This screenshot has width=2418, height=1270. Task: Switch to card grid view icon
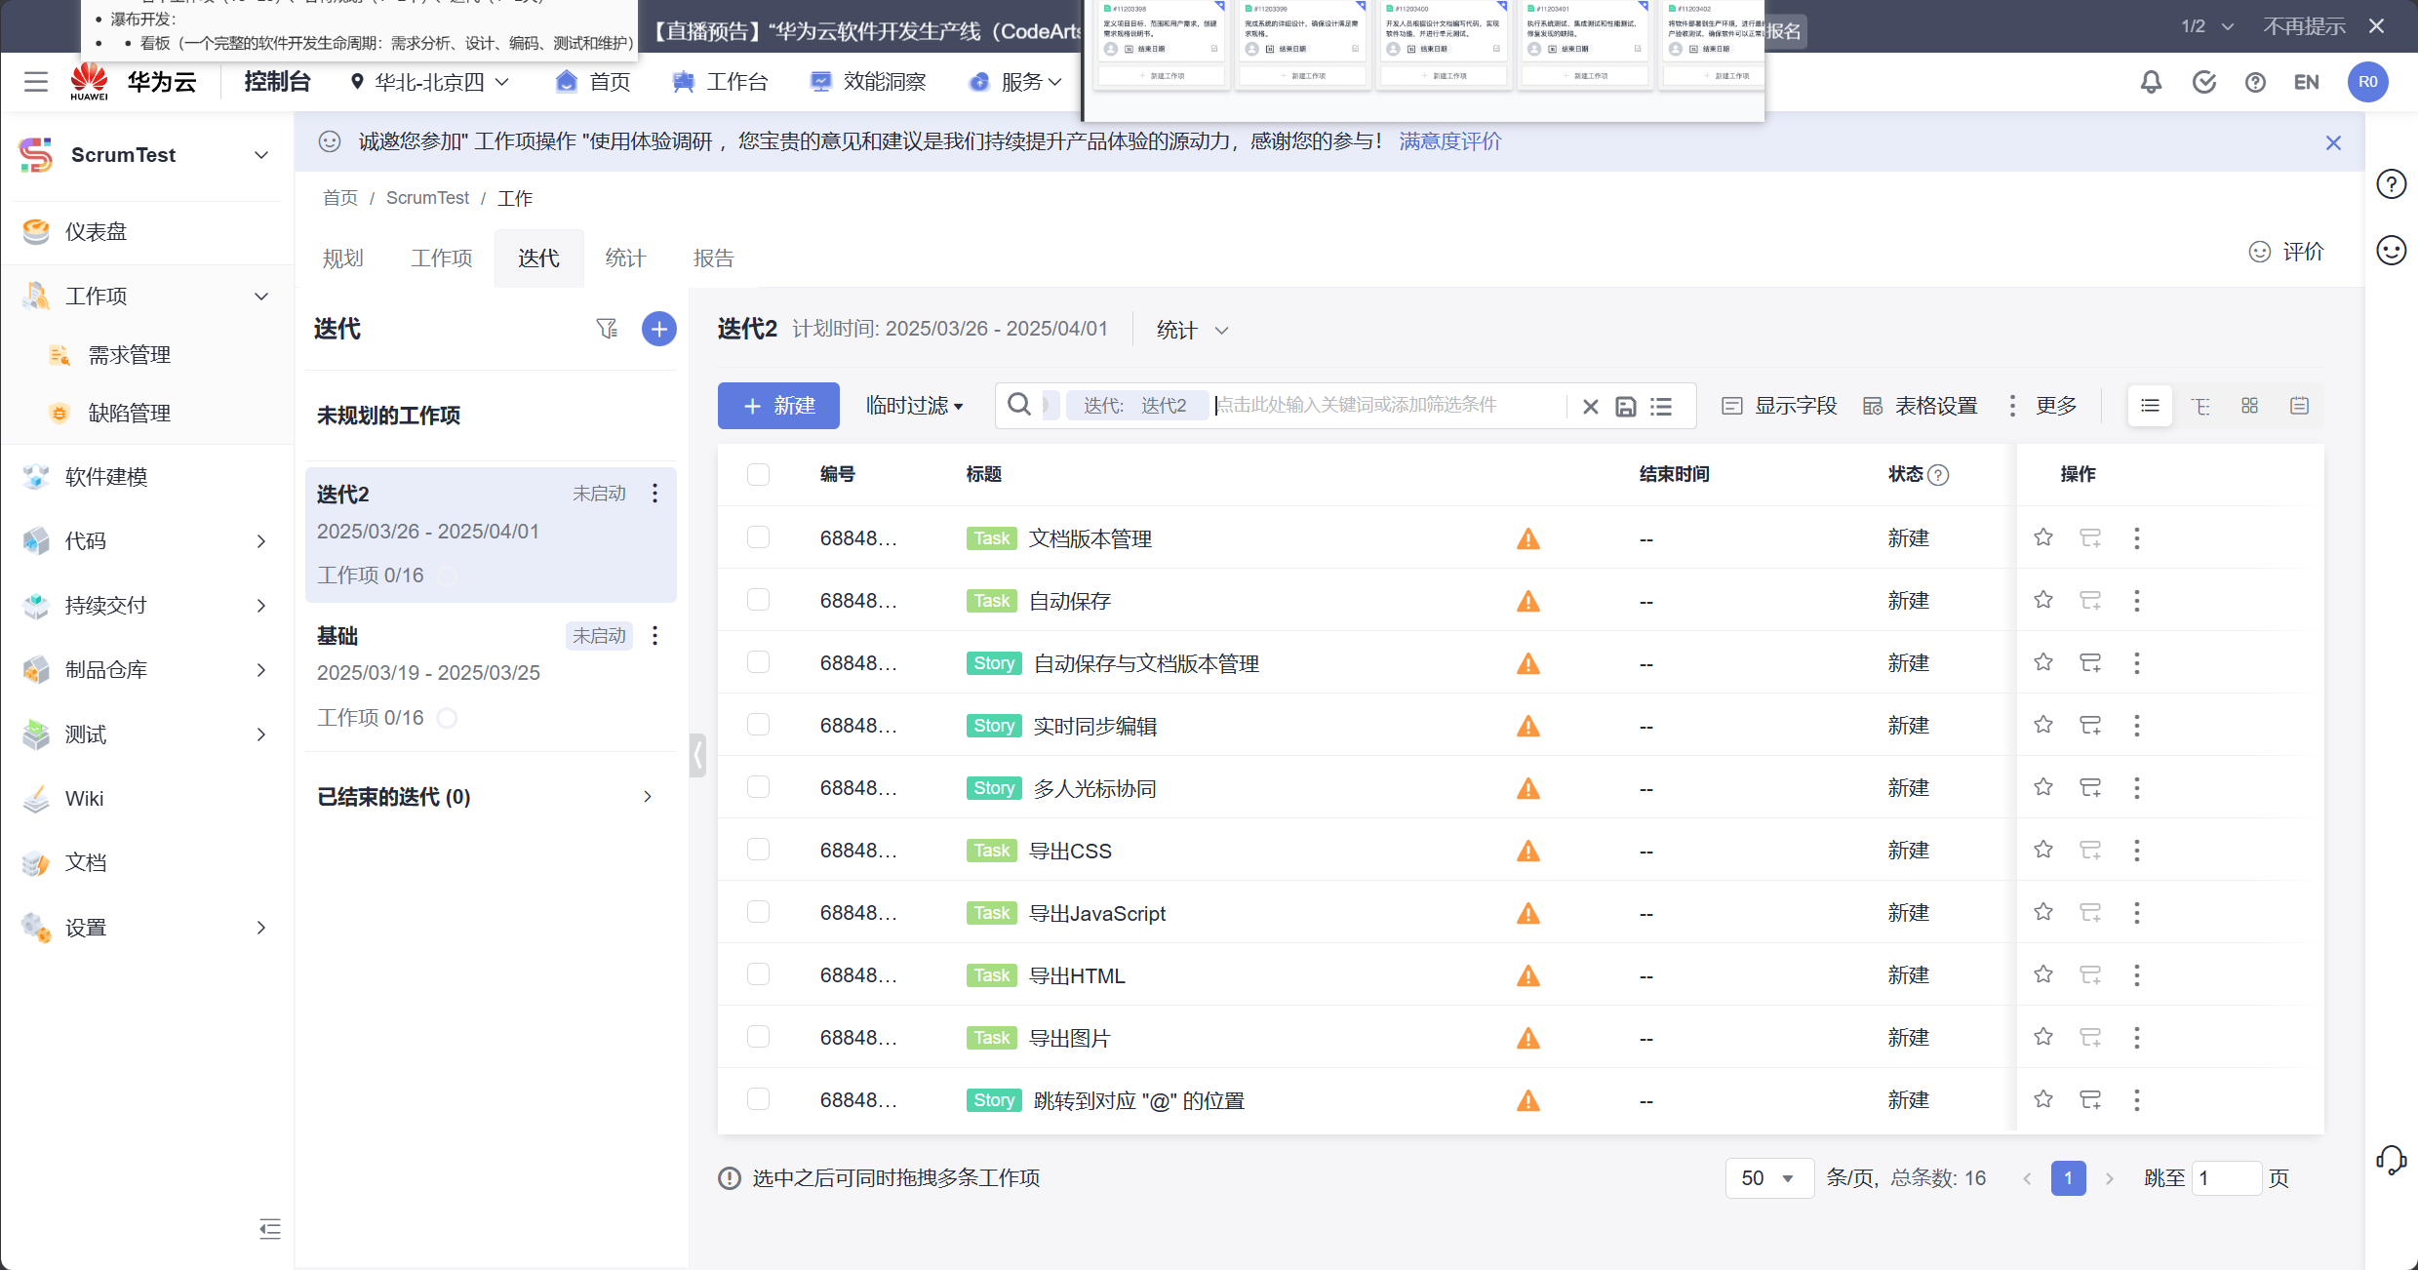click(2250, 406)
